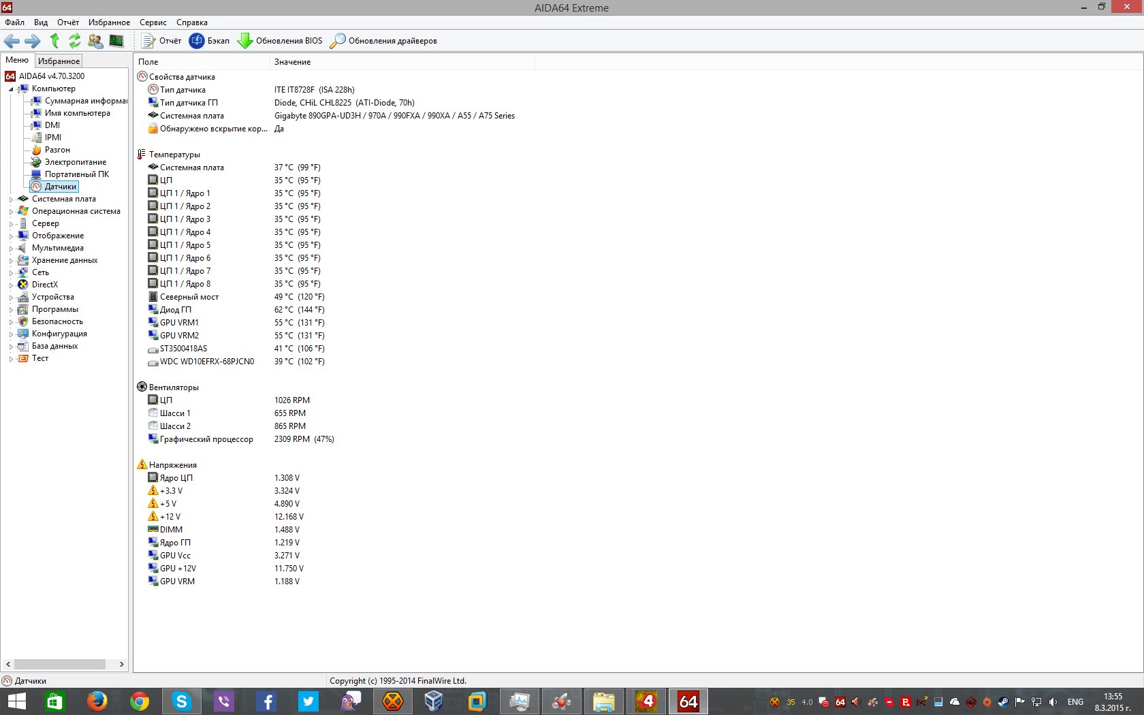
Task: Open Обновления BIOS from the toolbar
Action: tap(280, 41)
